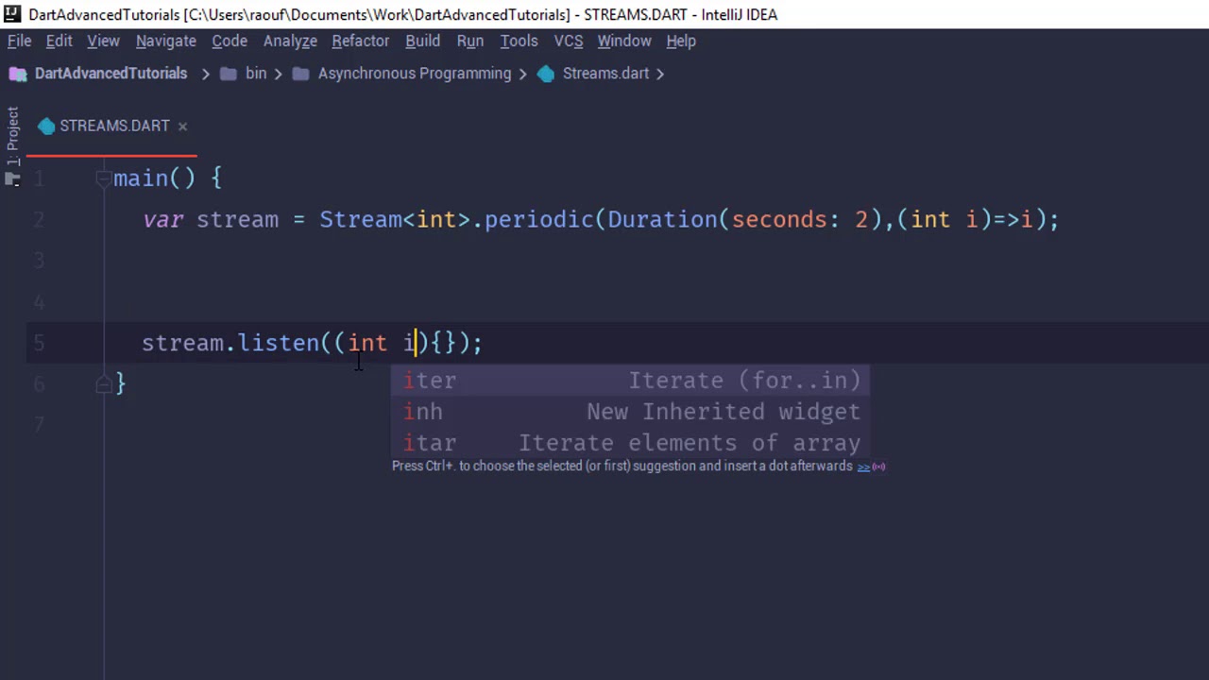Click the Duration text in code

tap(662, 220)
